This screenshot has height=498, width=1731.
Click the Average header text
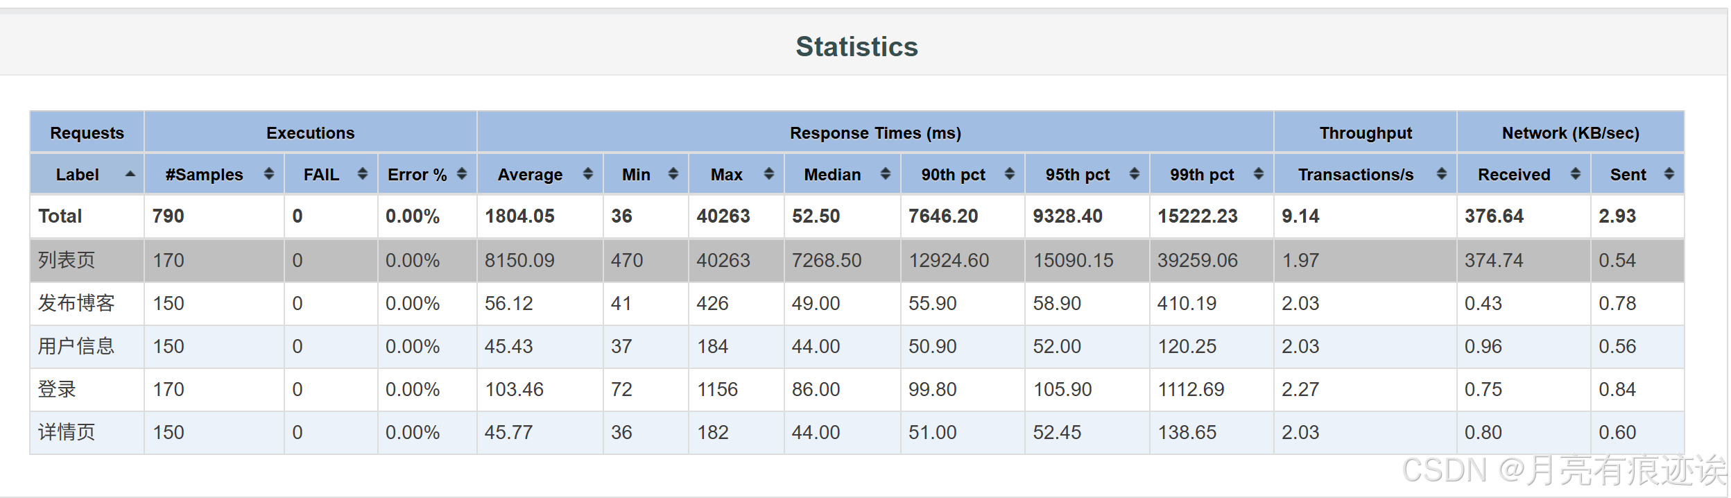(531, 175)
